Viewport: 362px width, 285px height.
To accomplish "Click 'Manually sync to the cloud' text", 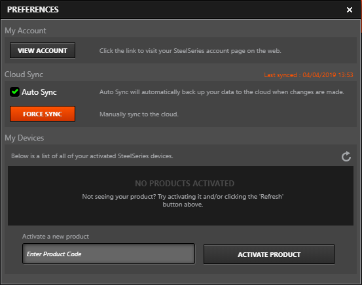I will (x=139, y=114).
